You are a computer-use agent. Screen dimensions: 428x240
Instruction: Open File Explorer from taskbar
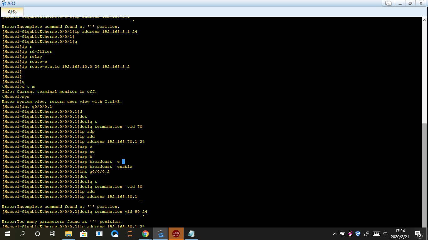[x=68, y=234]
